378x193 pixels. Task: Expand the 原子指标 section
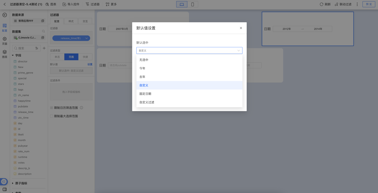pyautogui.click(x=13, y=183)
